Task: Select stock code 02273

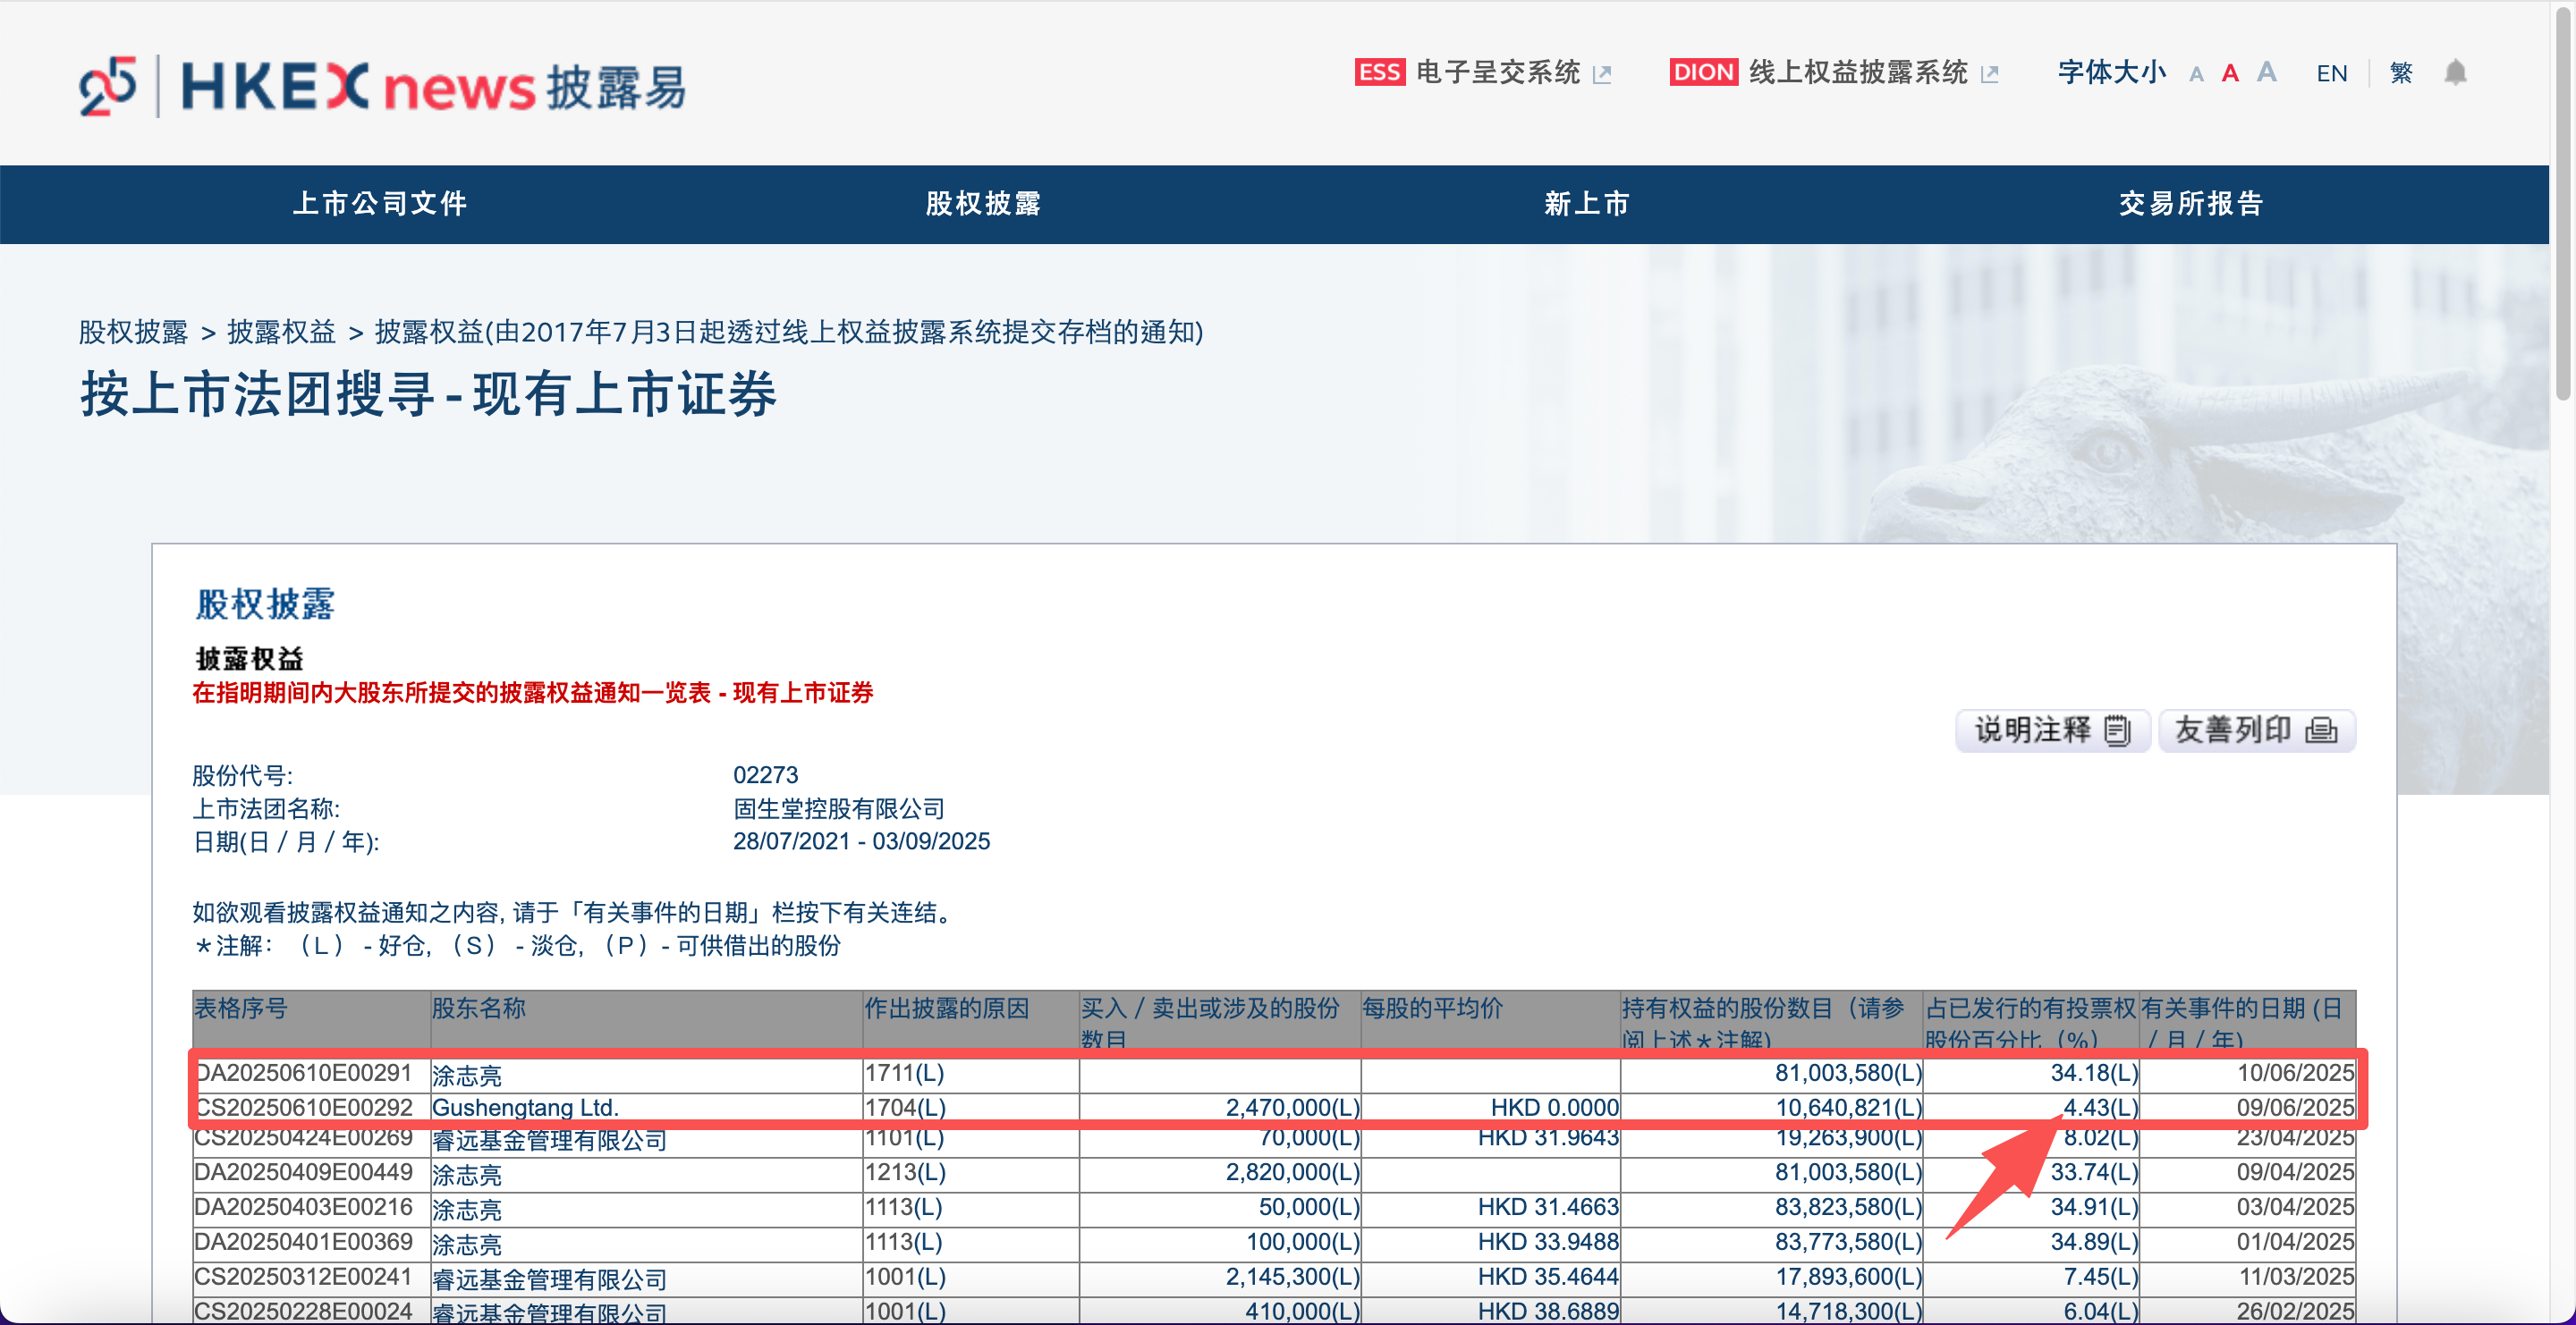Action: [x=766, y=775]
